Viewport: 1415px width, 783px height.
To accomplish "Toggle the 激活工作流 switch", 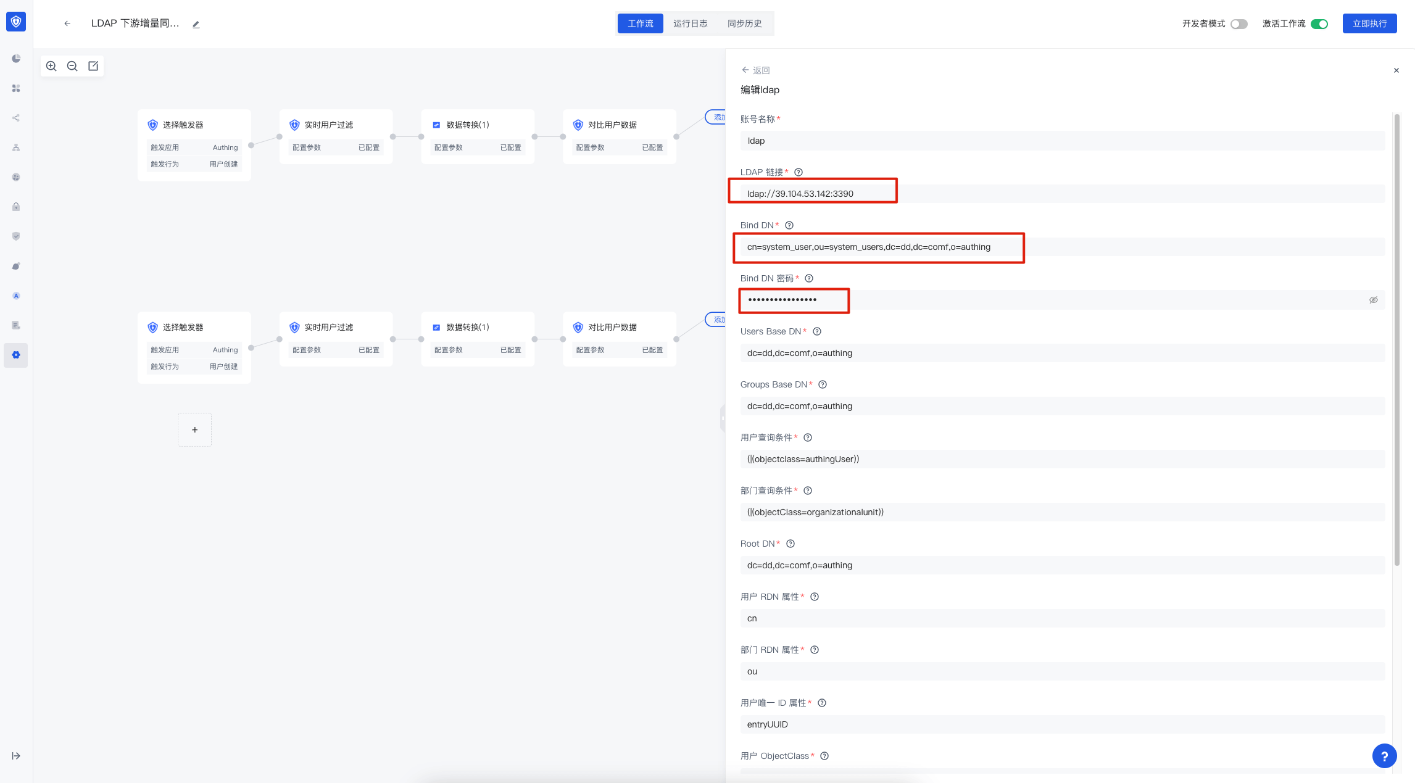I will tap(1319, 24).
